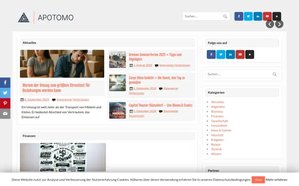Select Finanzen category link
Viewport: 299px width, 186px height.
tap(217, 116)
